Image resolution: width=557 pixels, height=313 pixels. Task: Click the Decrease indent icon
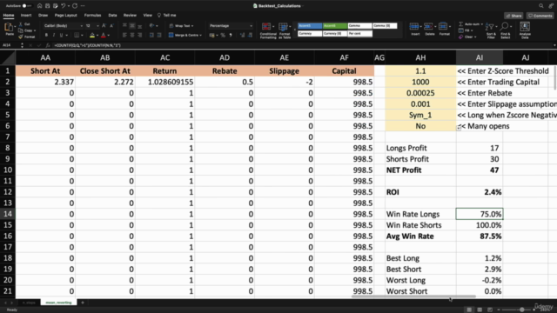[151, 35]
